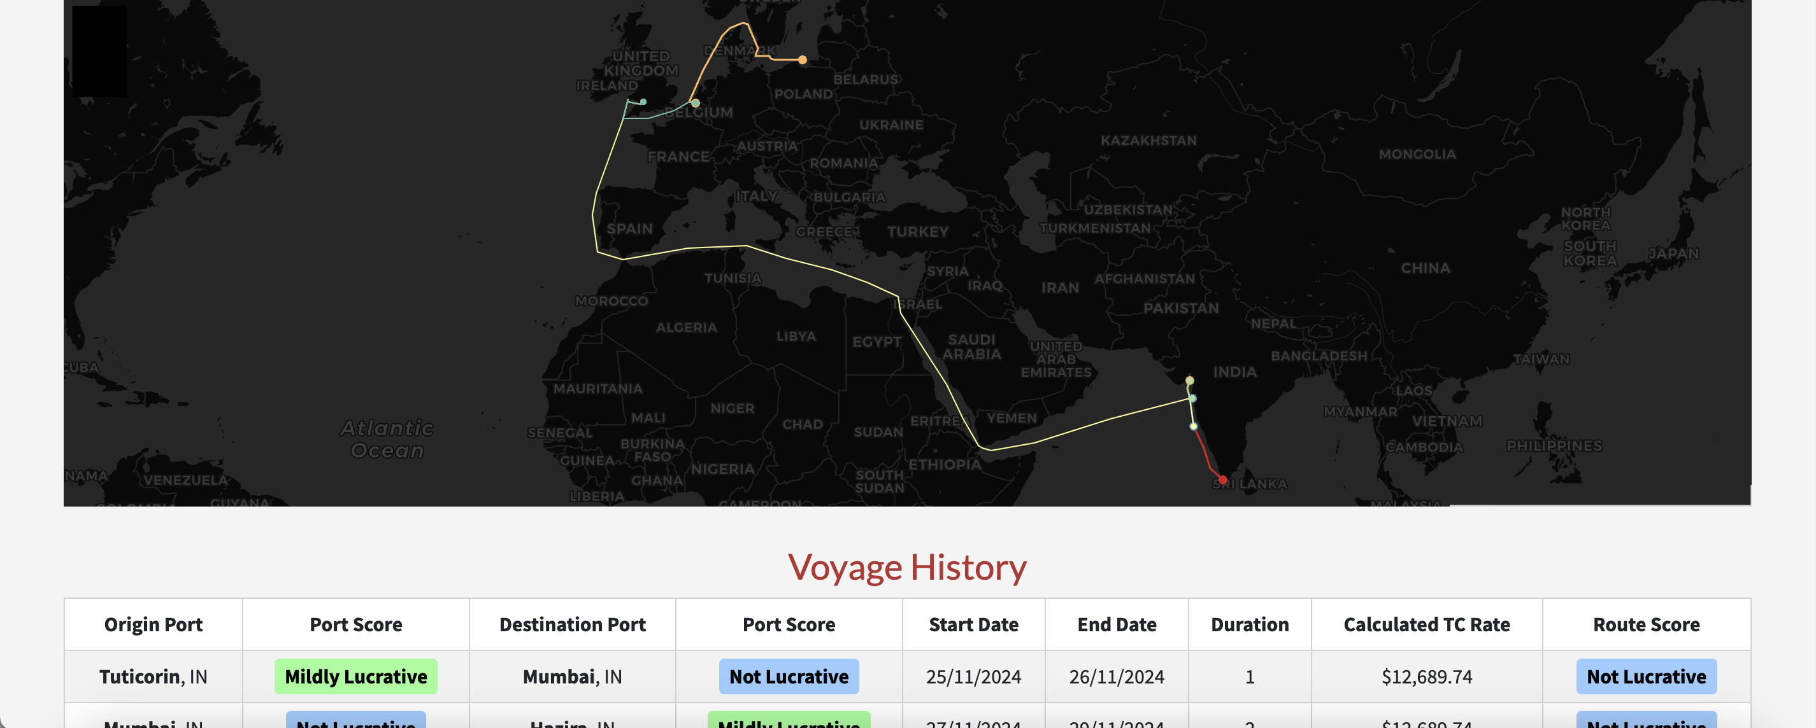Click the Duration column header

1250,624
